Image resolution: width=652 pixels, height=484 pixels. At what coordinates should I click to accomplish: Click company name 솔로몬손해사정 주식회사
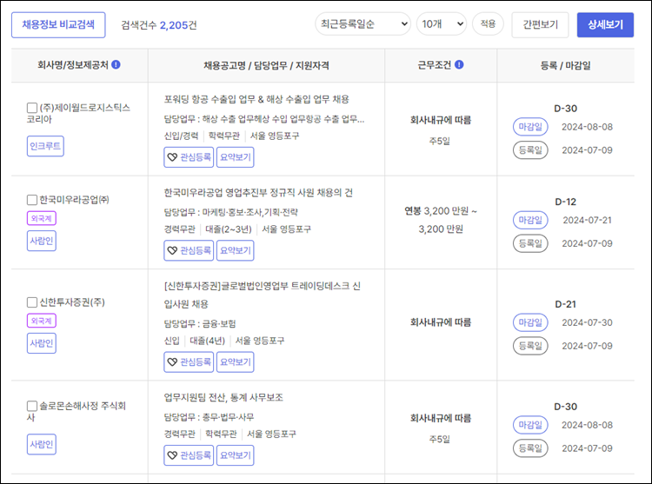point(77,411)
